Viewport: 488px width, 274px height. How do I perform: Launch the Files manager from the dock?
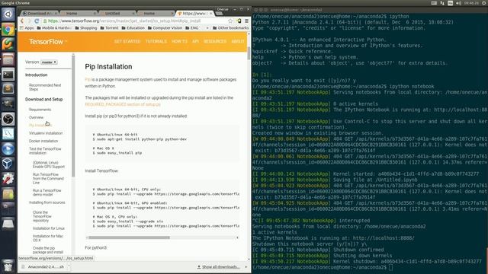point(8,59)
